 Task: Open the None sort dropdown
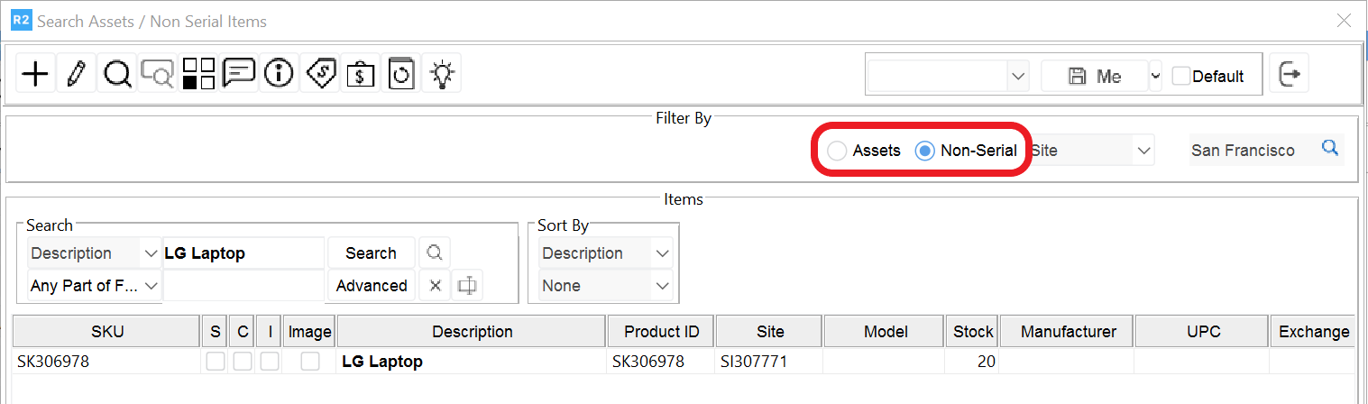tap(663, 286)
